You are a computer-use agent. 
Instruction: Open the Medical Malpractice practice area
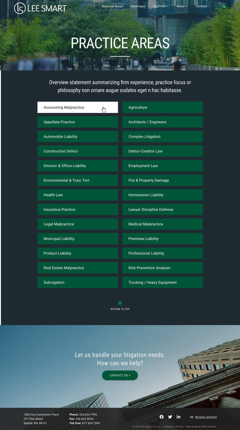pyautogui.click(x=162, y=224)
